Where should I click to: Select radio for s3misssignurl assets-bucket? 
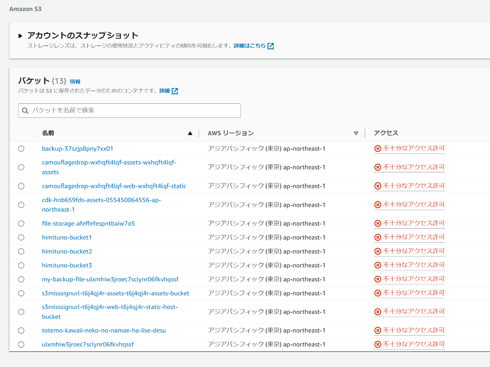[x=21, y=293]
